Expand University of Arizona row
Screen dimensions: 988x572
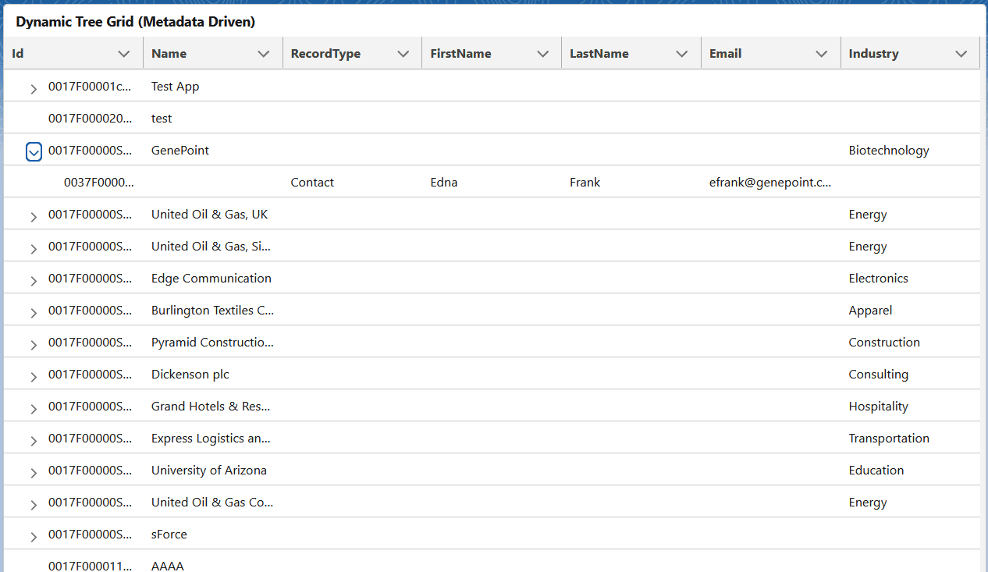click(34, 473)
